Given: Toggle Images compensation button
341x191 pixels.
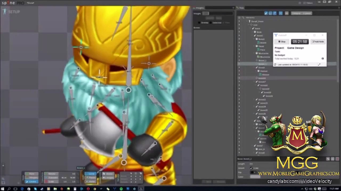Looking at the screenshot, I should click(108, 177).
